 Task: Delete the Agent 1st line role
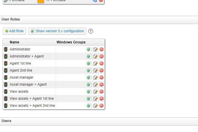[x=101, y=63]
